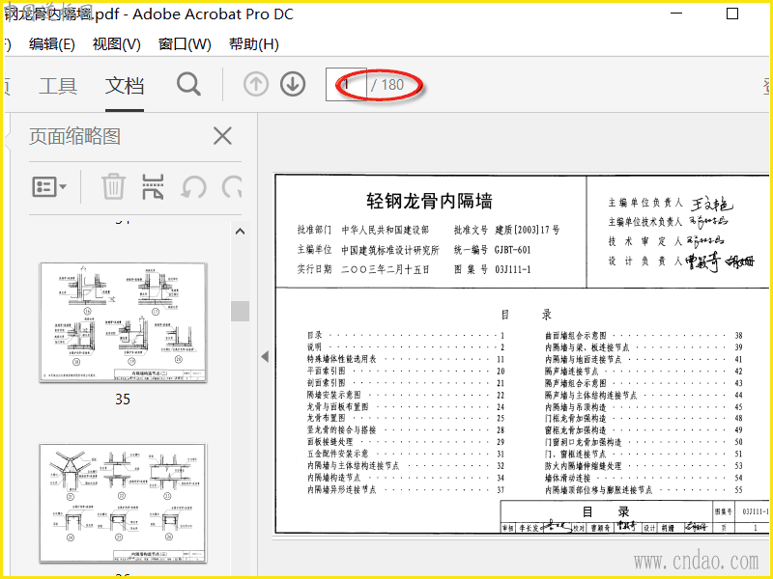Click the 内隔墙异形连接节点 contents entry

coord(342,489)
